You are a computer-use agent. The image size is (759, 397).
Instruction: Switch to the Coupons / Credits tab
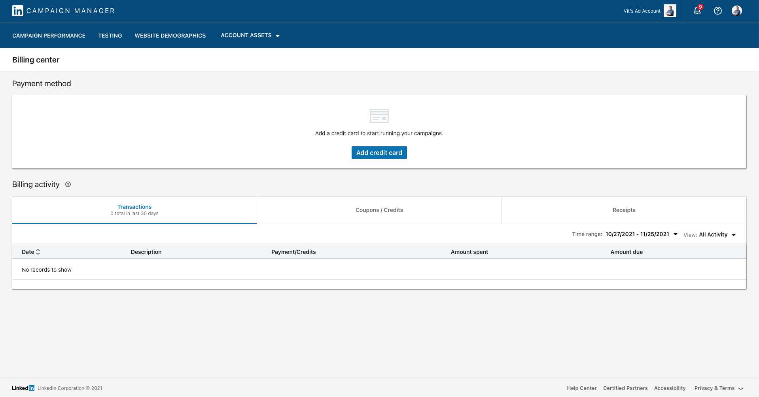(x=379, y=210)
